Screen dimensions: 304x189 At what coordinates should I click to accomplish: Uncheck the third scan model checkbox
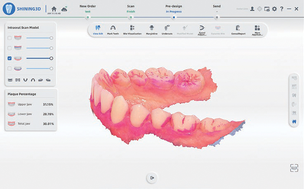pyautogui.click(x=9, y=58)
